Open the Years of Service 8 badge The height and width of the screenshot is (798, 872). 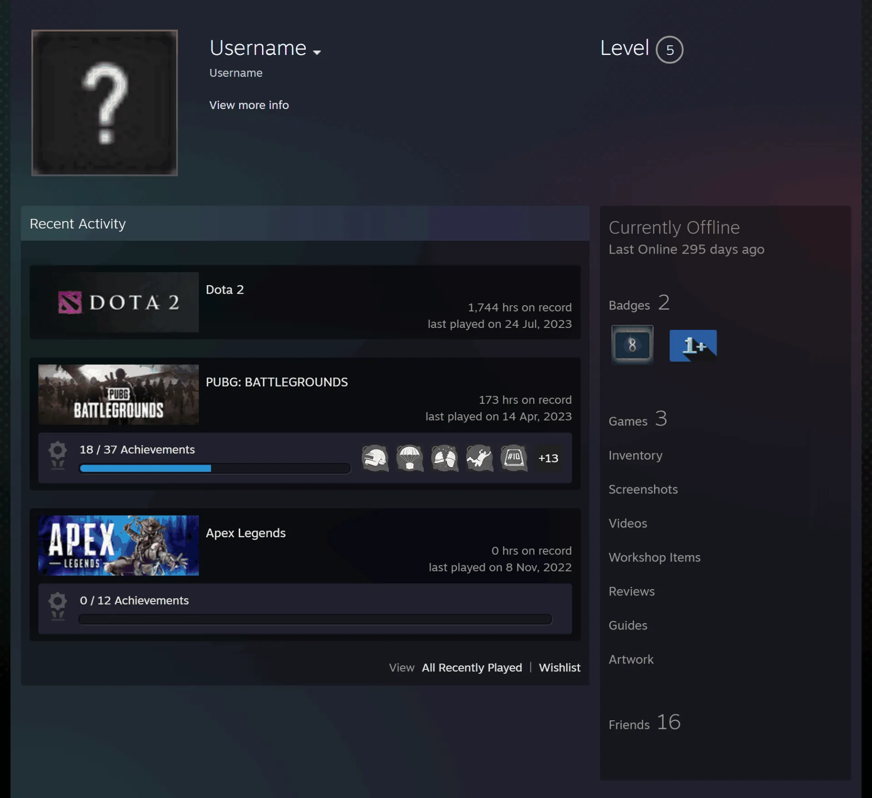pos(632,345)
